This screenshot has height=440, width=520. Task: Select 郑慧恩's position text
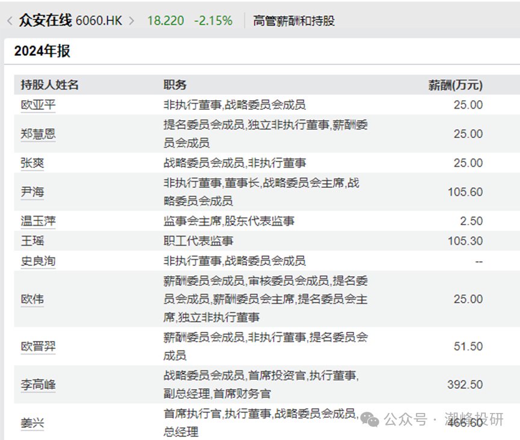[265, 134]
